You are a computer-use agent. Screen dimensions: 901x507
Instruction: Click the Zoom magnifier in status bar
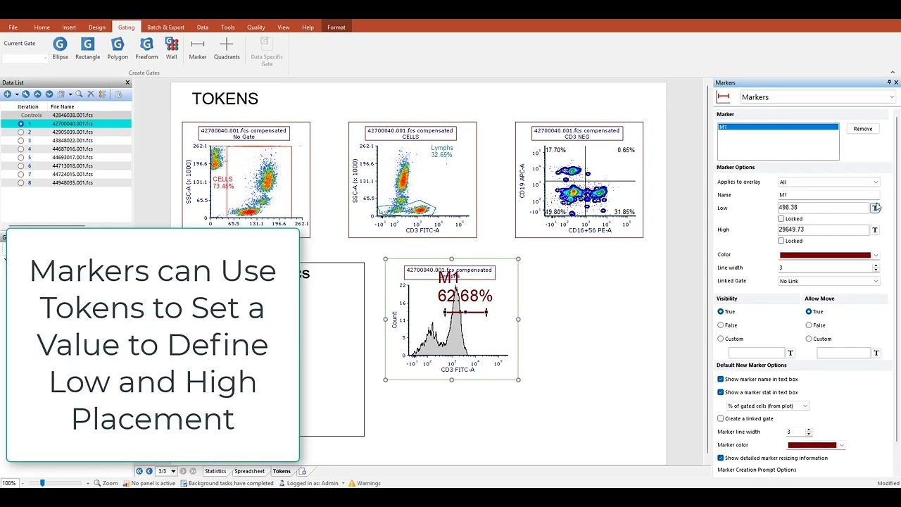coord(96,484)
